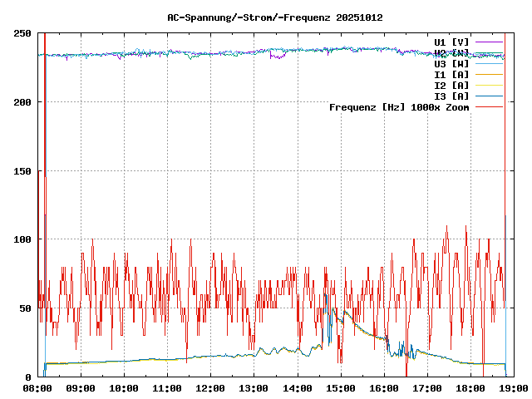
Task: Select the U1 [V] legend entry
Action: [x=451, y=42]
